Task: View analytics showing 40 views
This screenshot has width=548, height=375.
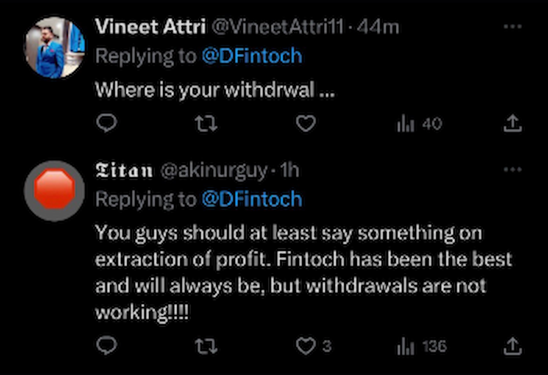Action: (x=418, y=125)
